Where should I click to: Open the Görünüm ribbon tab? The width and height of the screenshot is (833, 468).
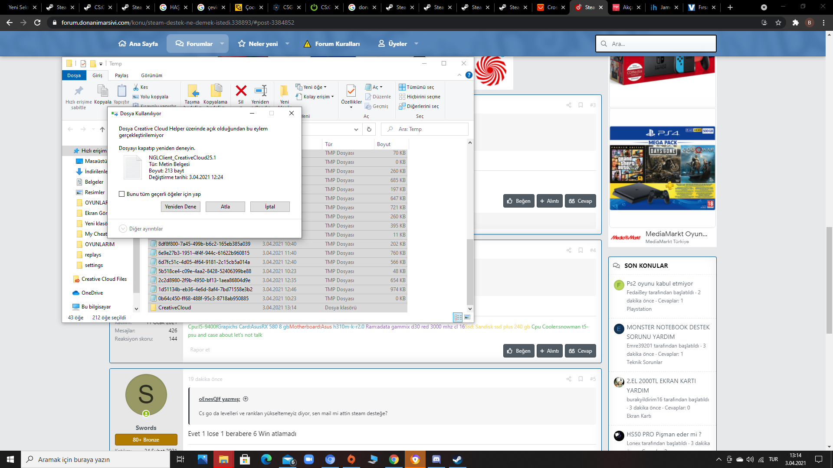point(151,75)
